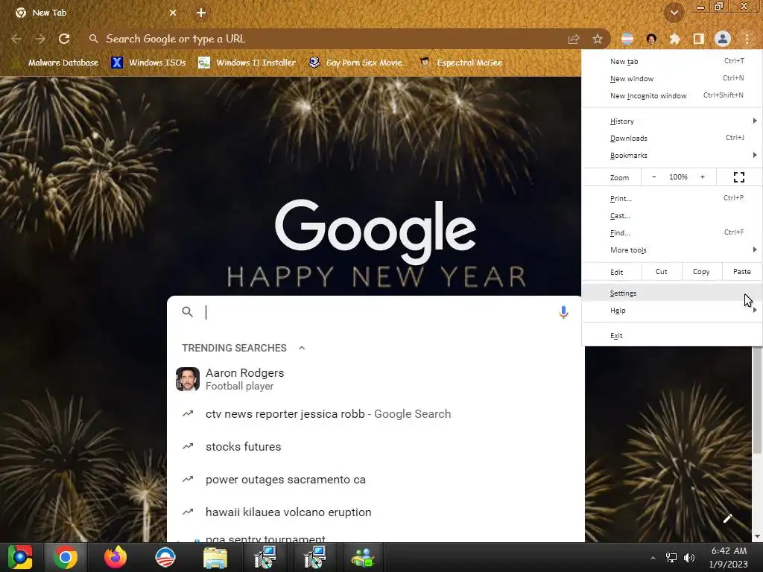Open the Obama logo taskbar icon

coord(165,557)
